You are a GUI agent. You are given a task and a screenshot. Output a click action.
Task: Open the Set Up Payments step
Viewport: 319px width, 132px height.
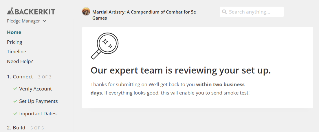point(38,101)
